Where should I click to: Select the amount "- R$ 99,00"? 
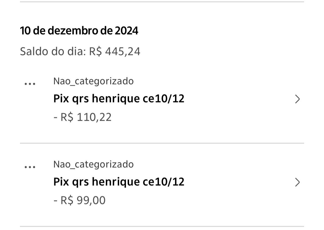click(x=79, y=200)
